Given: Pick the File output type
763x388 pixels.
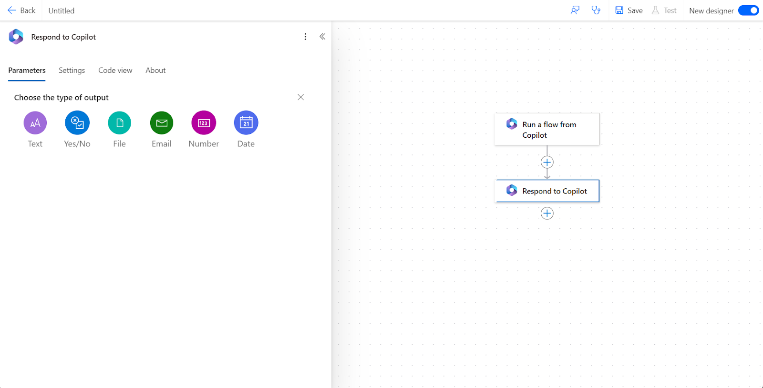Looking at the screenshot, I should tap(120, 123).
